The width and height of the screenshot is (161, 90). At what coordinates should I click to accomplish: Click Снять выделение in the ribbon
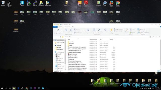click(142, 31)
